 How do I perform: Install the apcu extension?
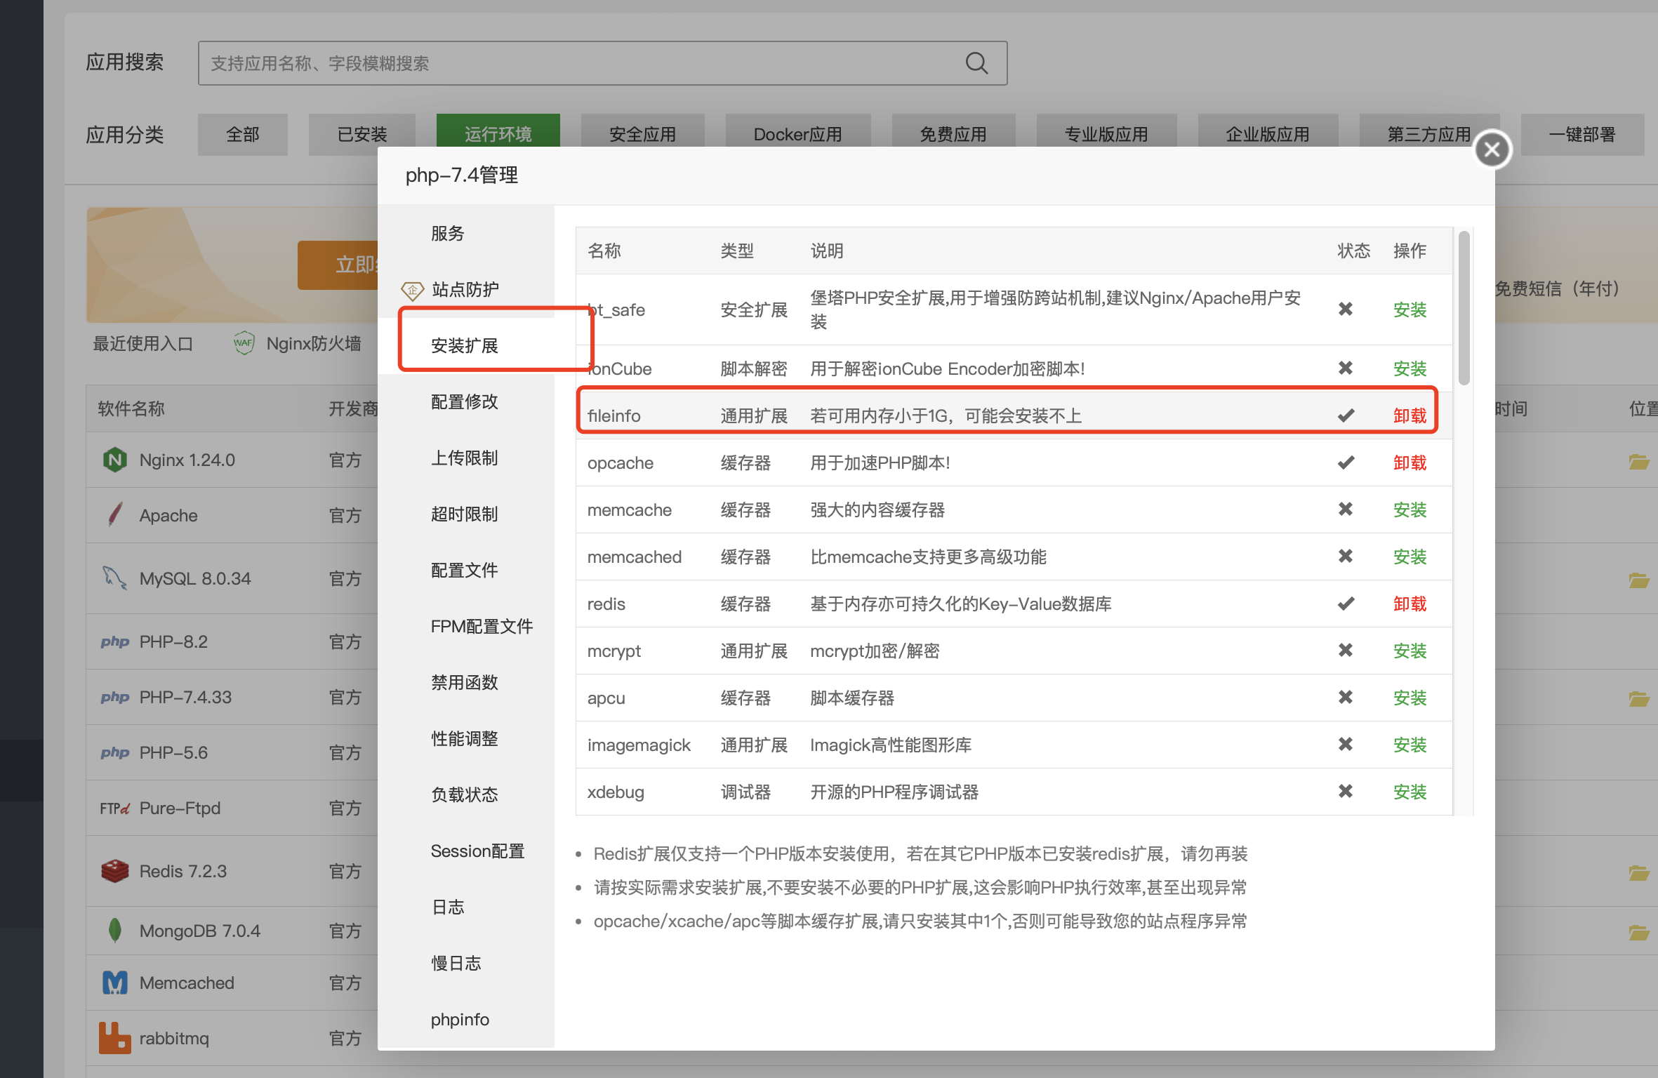[1410, 698]
